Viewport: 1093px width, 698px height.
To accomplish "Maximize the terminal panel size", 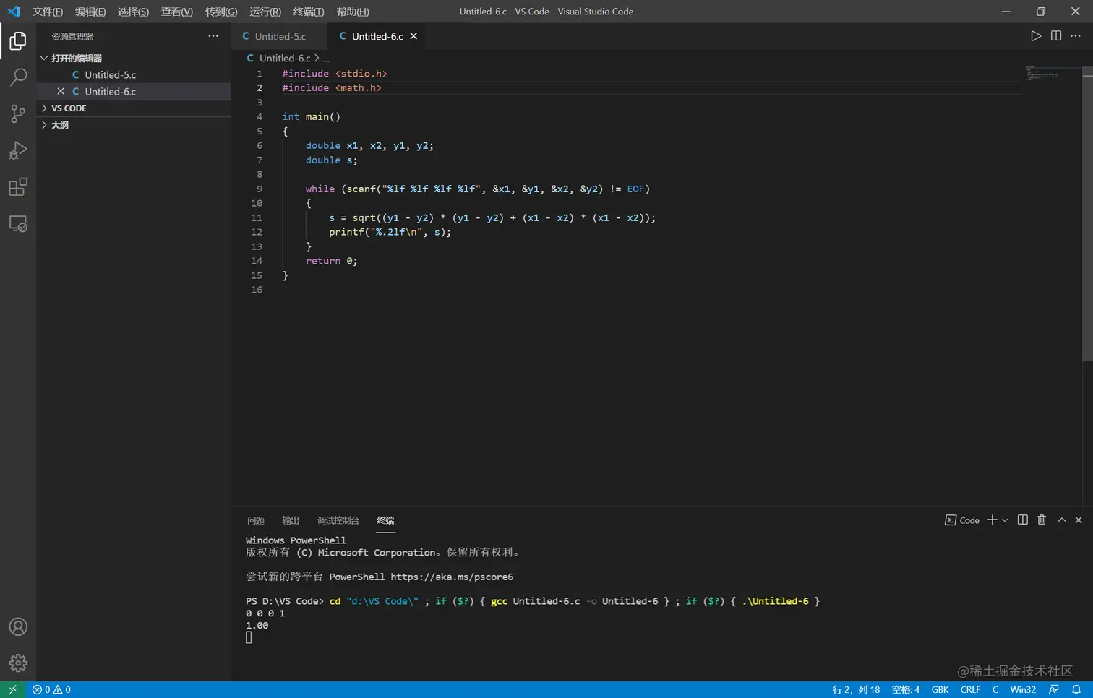I will [1061, 520].
